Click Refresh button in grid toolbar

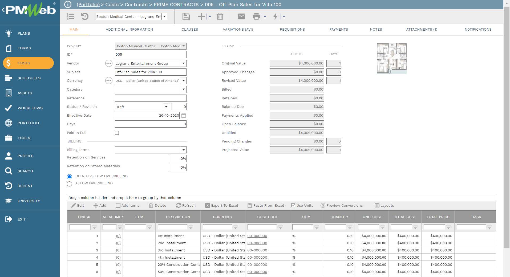(186, 205)
